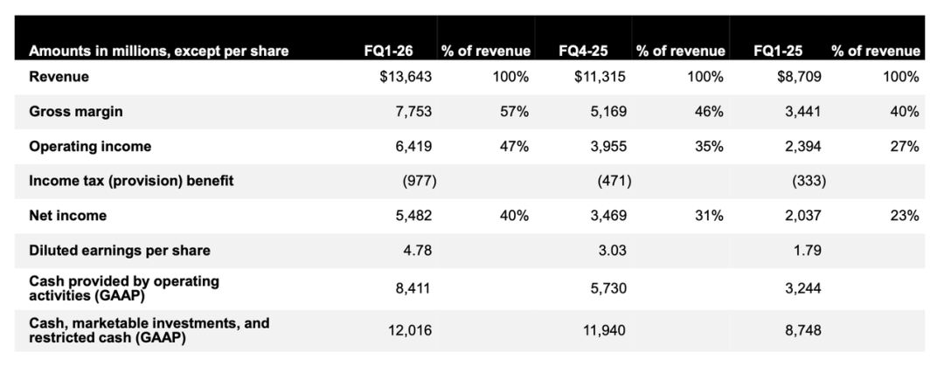Click the $13,643 revenue value

point(406,77)
